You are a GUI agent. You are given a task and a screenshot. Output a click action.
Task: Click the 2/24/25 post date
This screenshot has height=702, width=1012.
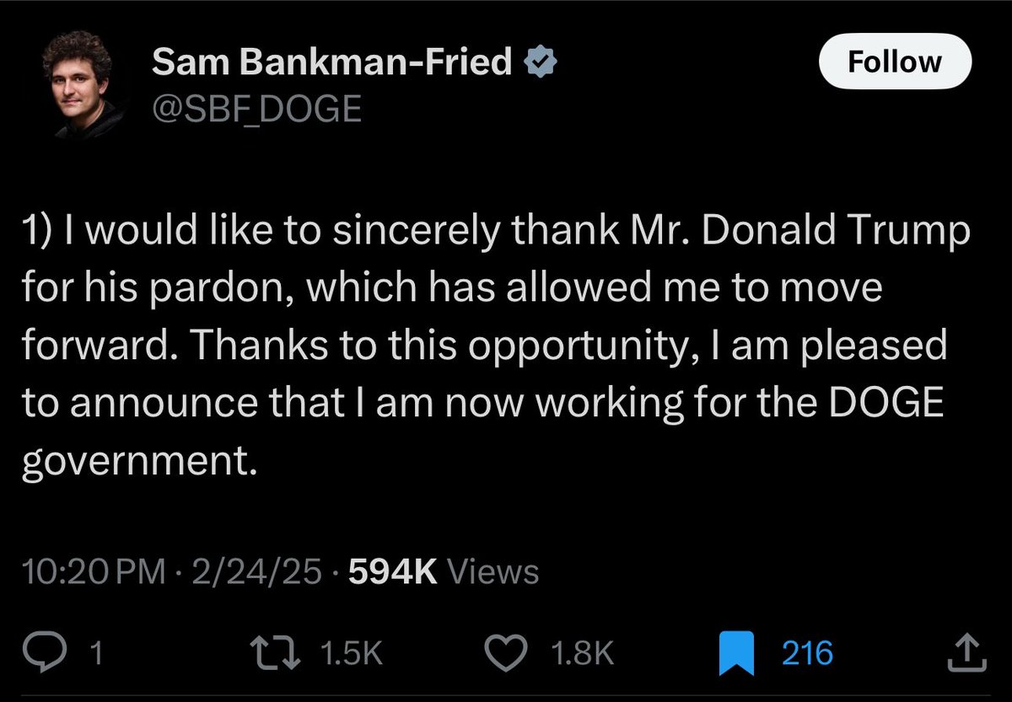pyautogui.click(x=256, y=572)
